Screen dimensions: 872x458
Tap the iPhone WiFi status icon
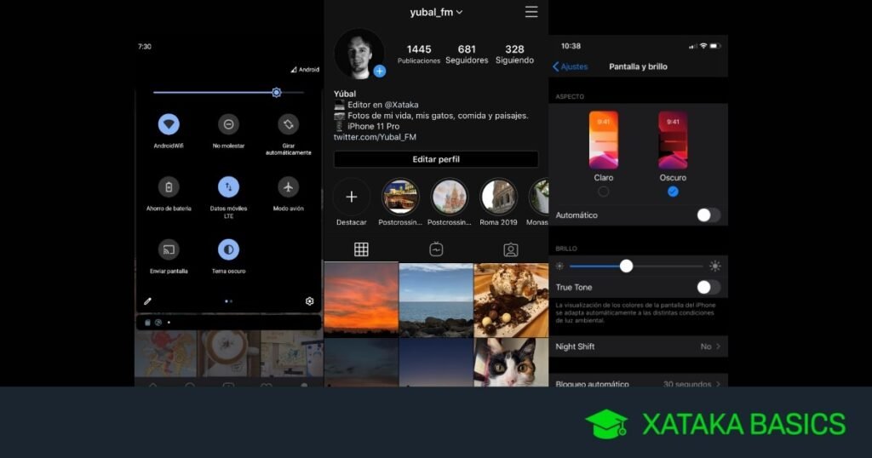click(703, 46)
